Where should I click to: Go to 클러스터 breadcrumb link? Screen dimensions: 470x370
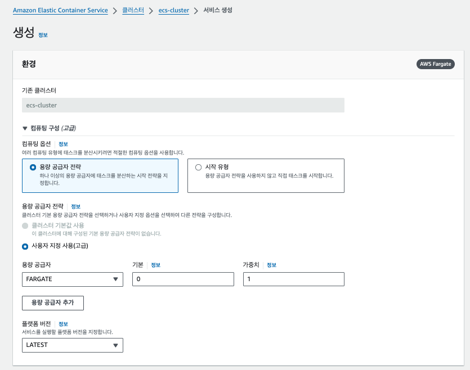click(x=133, y=10)
